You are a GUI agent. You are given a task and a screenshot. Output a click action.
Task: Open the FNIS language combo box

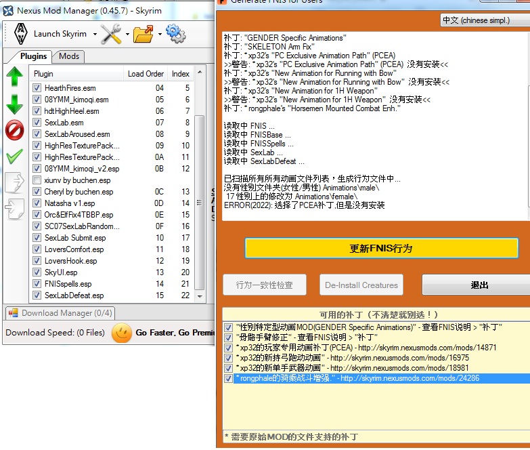485,20
